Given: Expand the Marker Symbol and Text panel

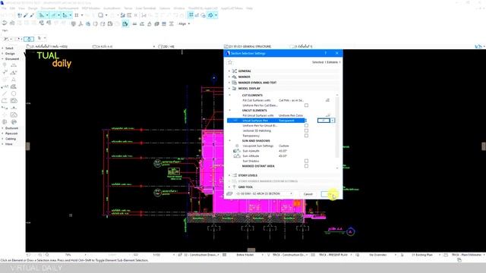Looking at the screenshot, I should [229, 83].
